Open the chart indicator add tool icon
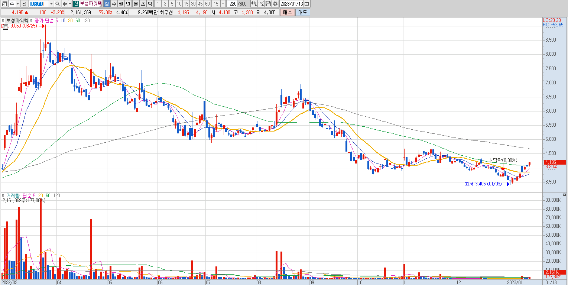 pos(254,4)
